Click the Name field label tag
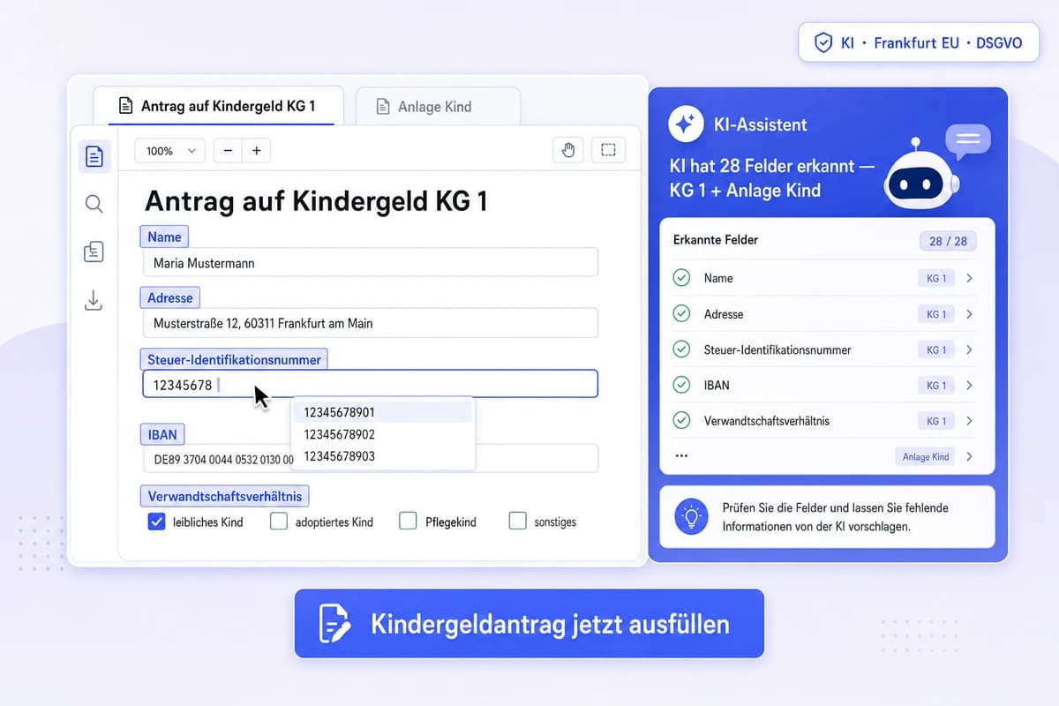This screenshot has width=1059, height=706. click(164, 237)
